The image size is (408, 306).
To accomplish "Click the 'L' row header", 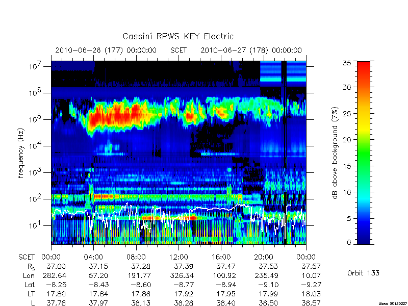I will (x=33, y=303).
